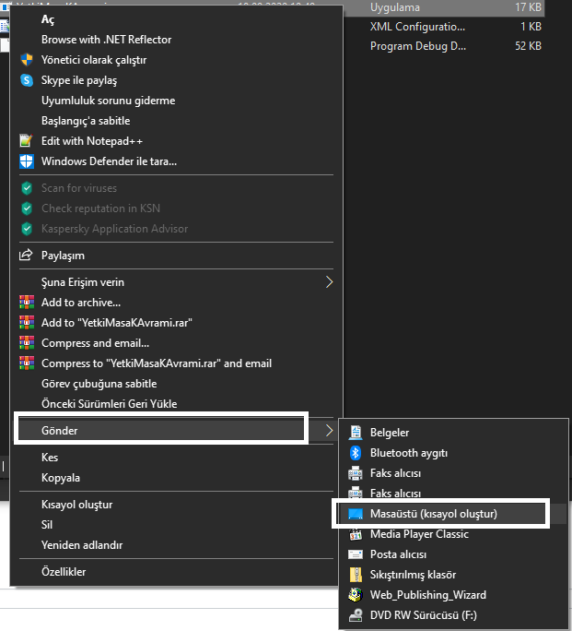Click the zipped folder icon beside Sıkıştırılmış klasör
The width and height of the screenshot is (572, 631).
tap(356, 575)
